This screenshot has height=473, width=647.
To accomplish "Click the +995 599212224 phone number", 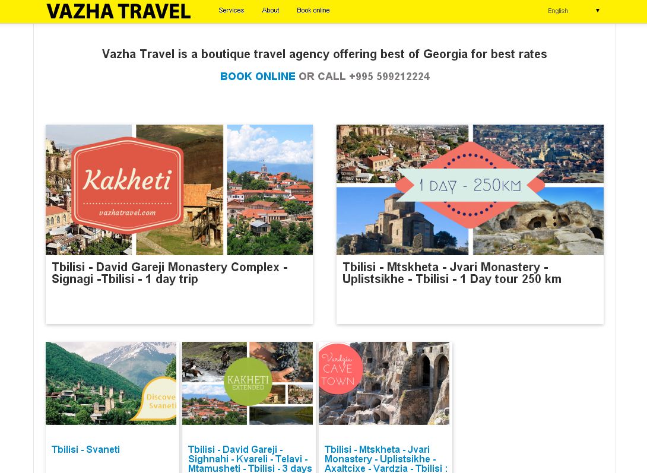I will coord(389,77).
